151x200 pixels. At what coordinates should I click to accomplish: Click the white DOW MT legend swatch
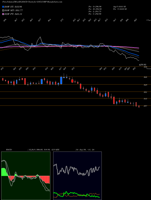point(3,10)
